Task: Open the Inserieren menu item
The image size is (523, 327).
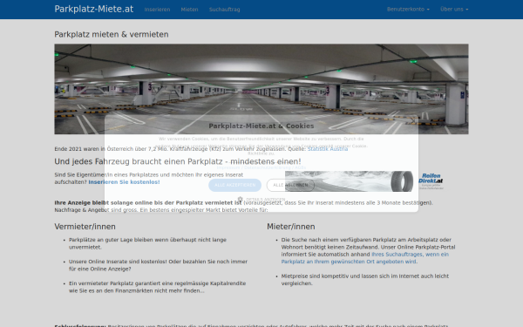Action: click(157, 10)
